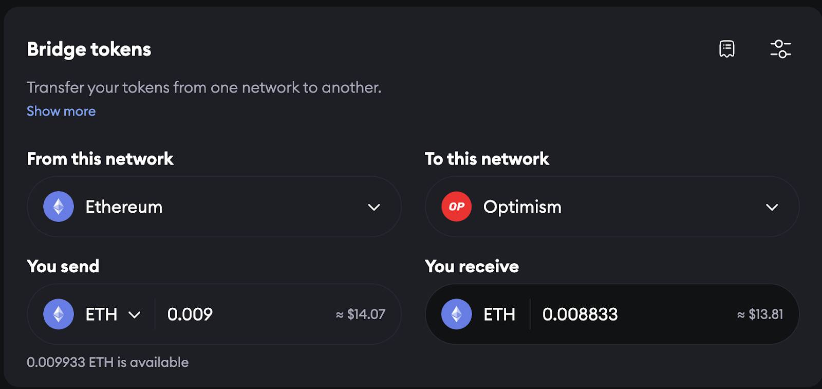The height and width of the screenshot is (389, 822).
Task: Click the ≈ $14.07 send value
Action: [x=360, y=314]
